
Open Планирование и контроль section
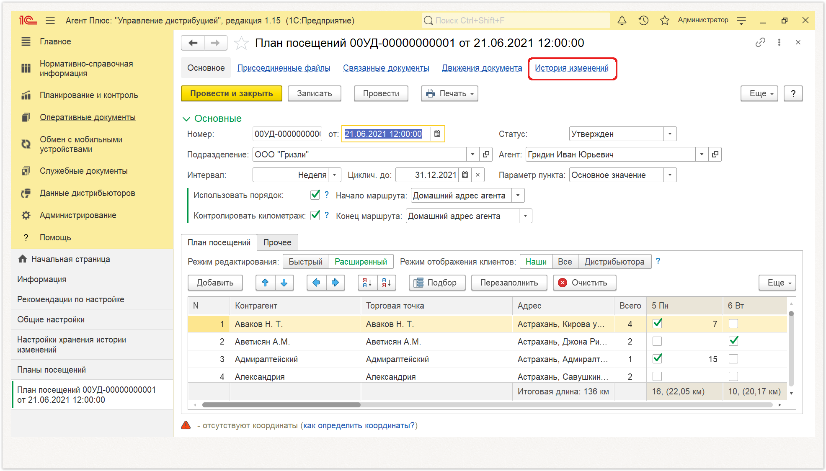click(x=89, y=95)
